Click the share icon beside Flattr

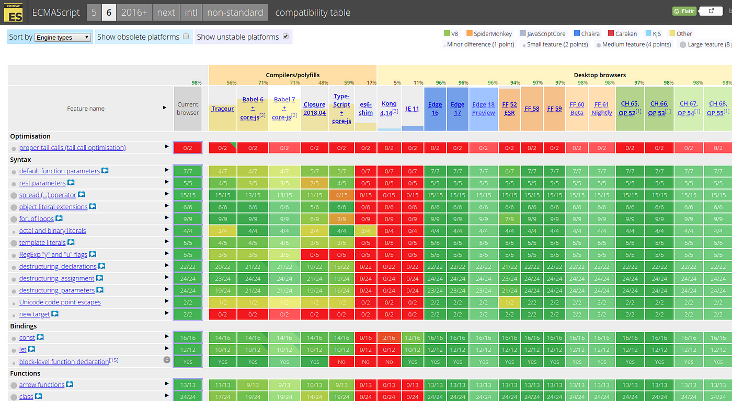(x=711, y=11)
